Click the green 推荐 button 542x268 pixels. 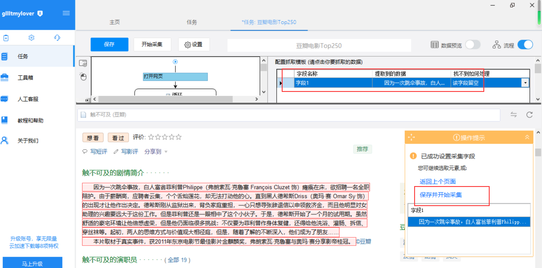pyautogui.click(x=362, y=149)
